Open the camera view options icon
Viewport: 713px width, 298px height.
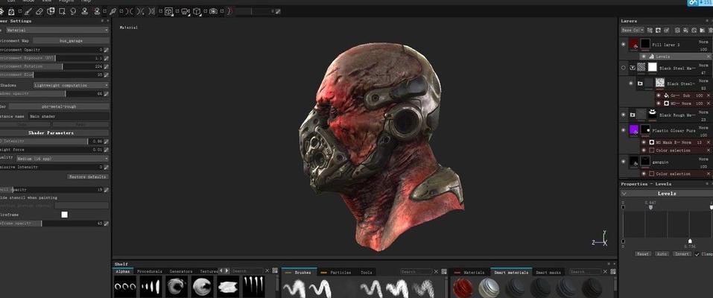click(185, 11)
